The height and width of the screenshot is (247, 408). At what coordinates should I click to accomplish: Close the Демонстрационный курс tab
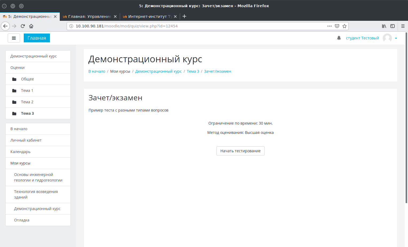[55, 17]
